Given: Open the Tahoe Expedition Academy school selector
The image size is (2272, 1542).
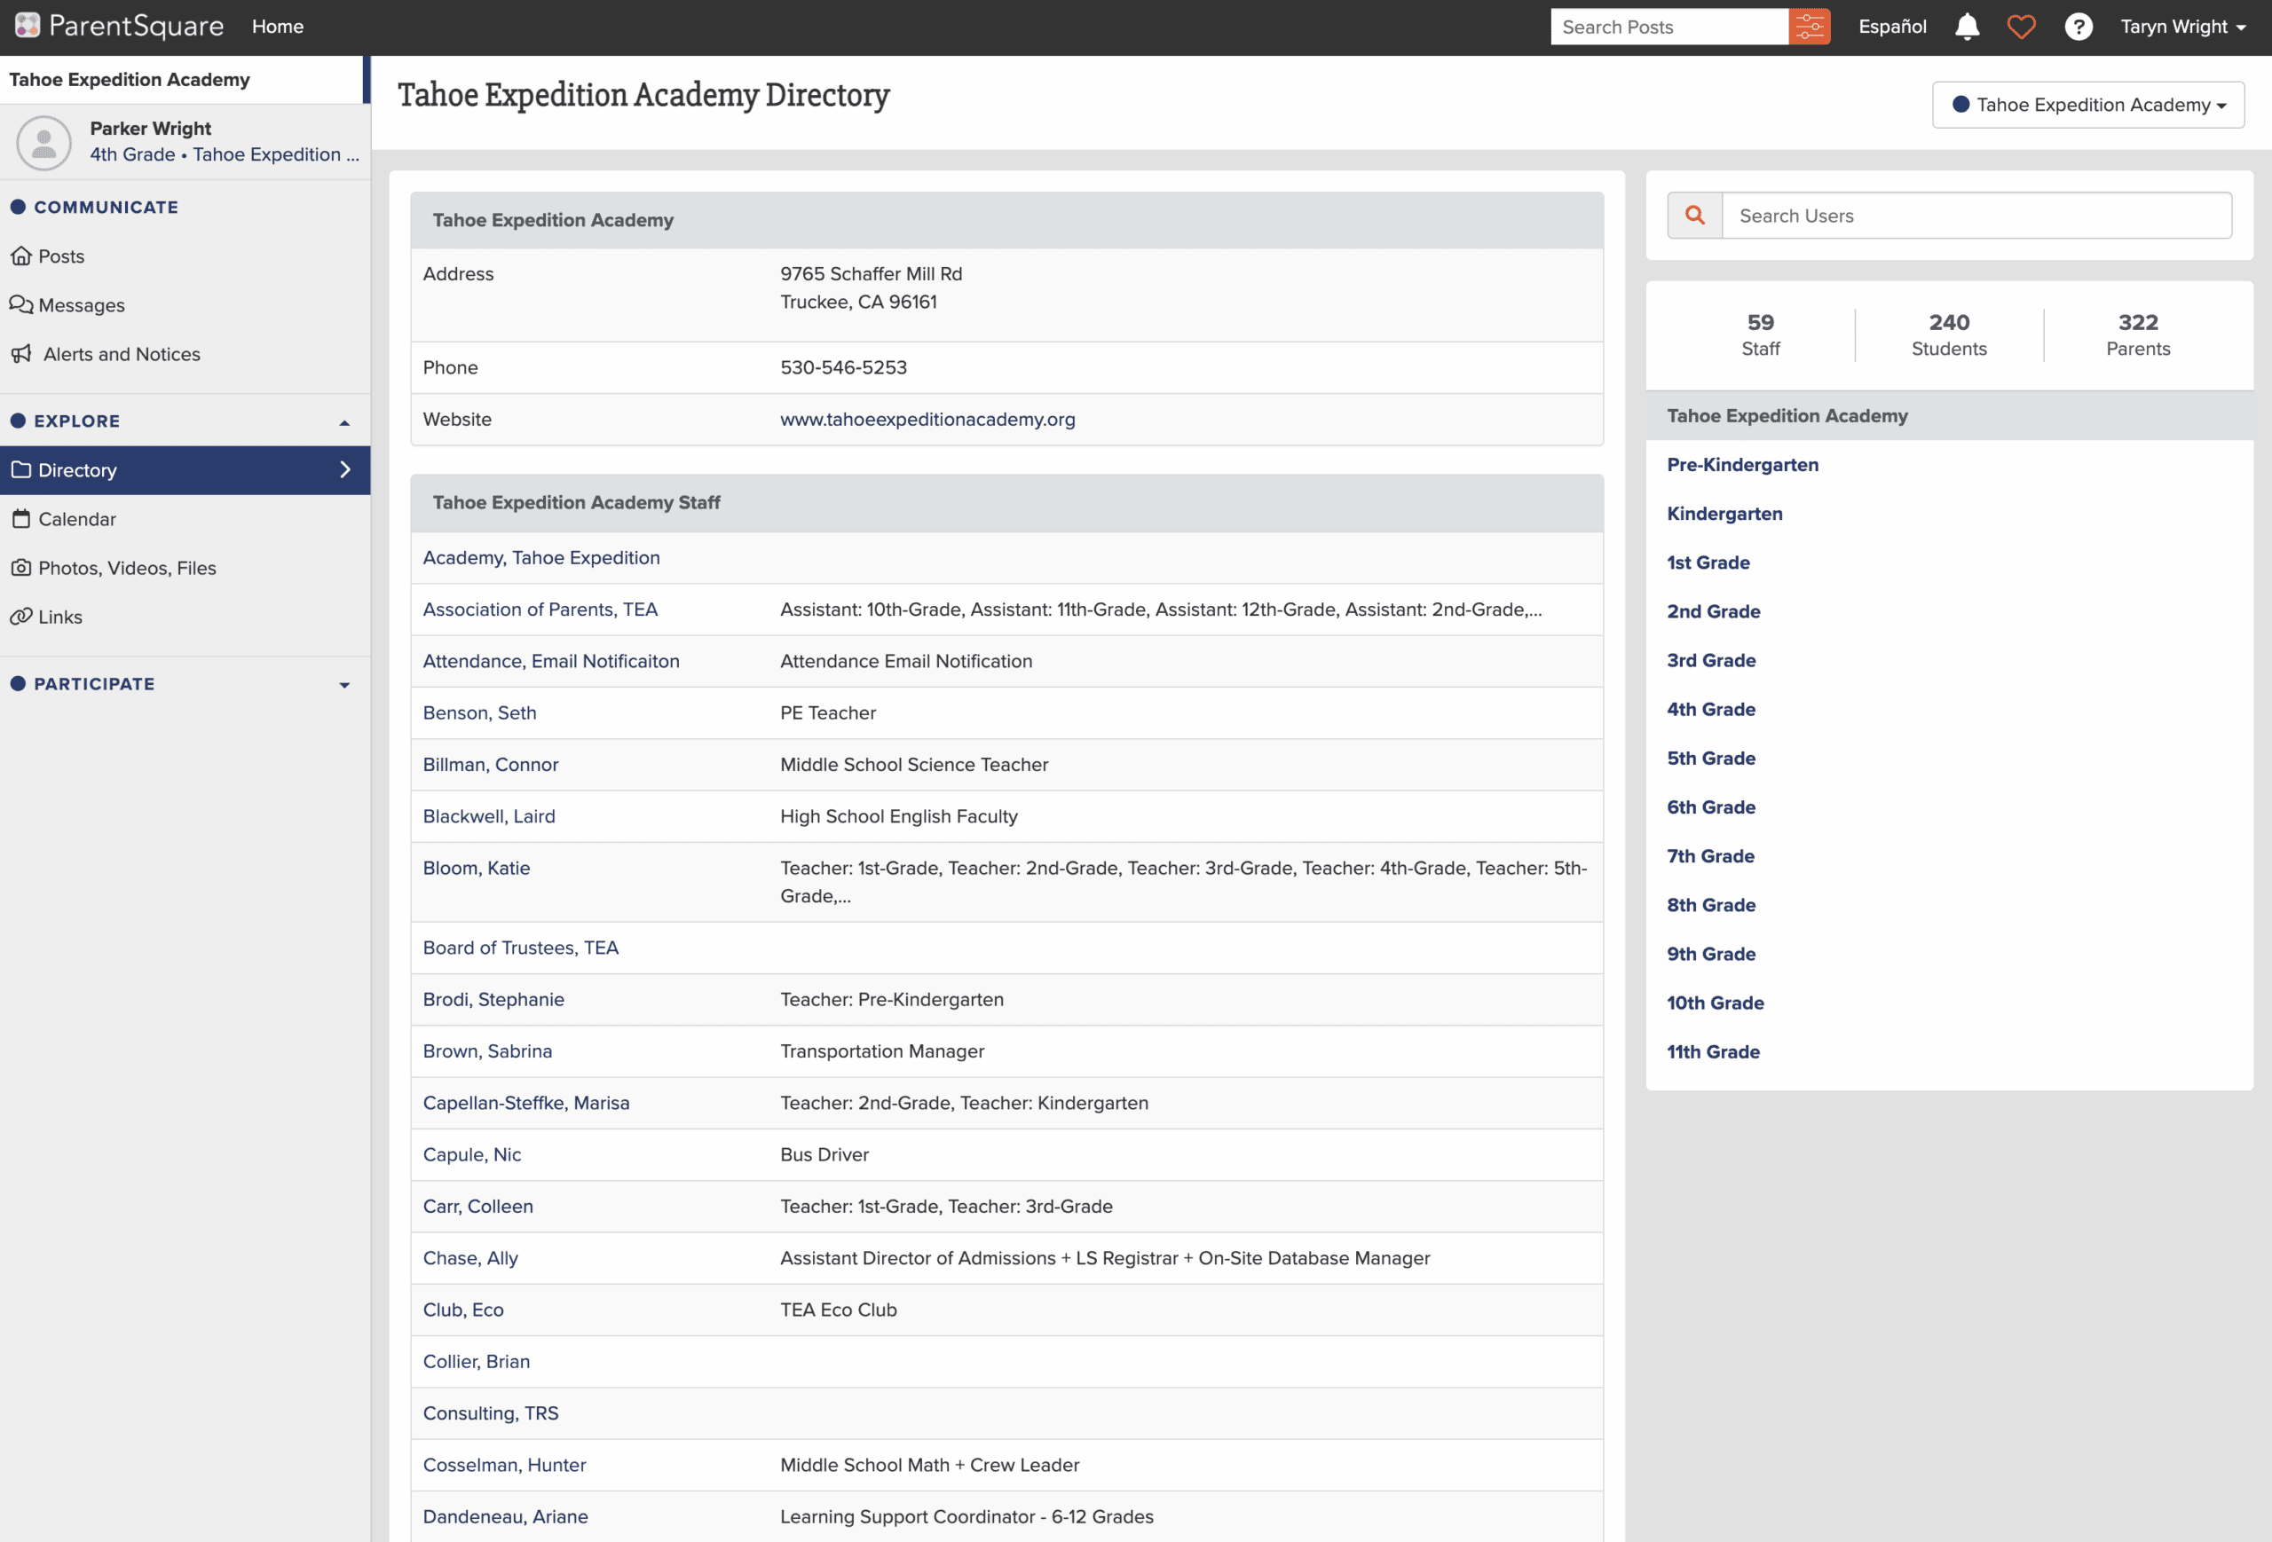Looking at the screenshot, I should point(2088,105).
